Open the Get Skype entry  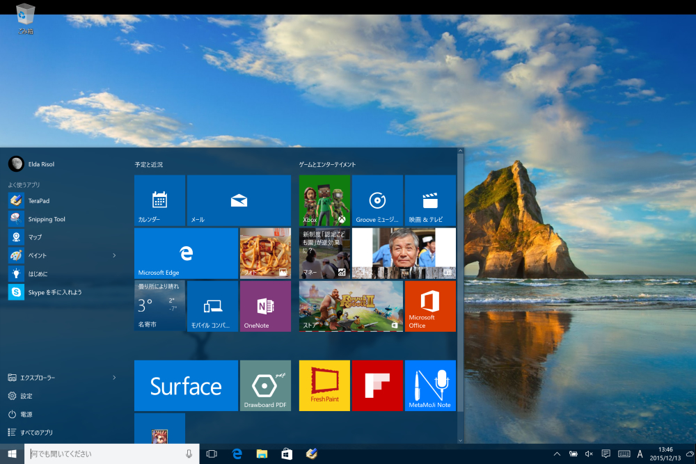pos(62,292)
